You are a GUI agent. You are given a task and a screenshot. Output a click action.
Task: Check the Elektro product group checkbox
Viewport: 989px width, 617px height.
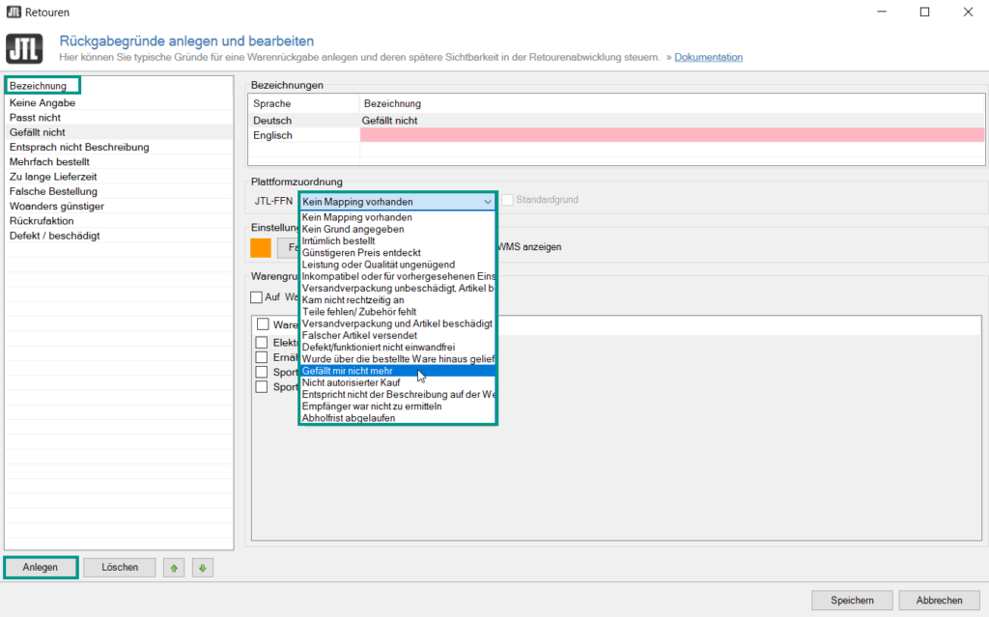(262, 342)
